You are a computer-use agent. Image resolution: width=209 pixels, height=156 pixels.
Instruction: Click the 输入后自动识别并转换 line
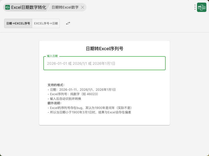64,99
